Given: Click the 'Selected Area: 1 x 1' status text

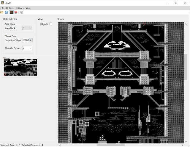Looking at the screenshot, I should (10, 145).
